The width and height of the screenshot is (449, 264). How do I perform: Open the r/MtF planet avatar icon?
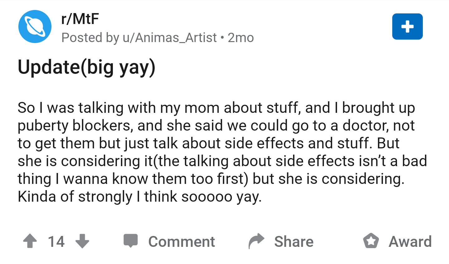35,26
